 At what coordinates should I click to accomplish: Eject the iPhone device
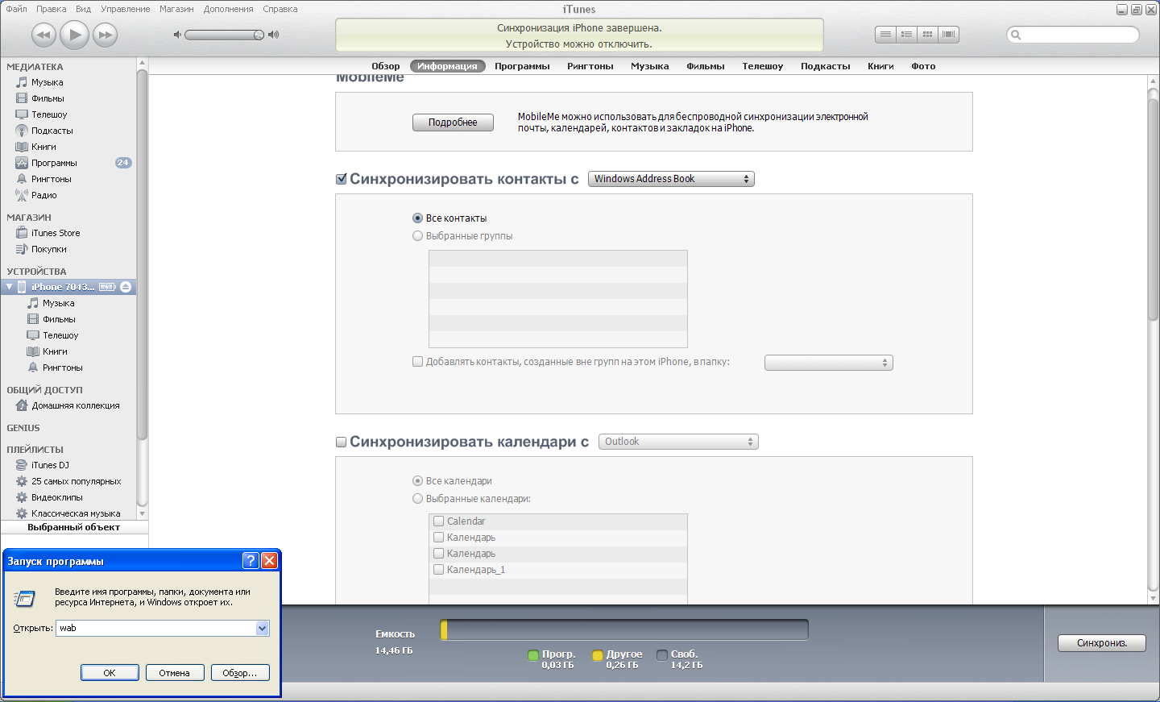[126, 287]
